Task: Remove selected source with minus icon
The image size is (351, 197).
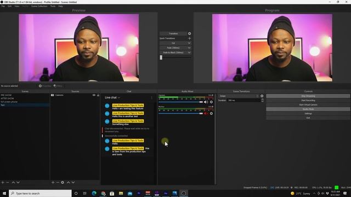Action: coord(58,182)
